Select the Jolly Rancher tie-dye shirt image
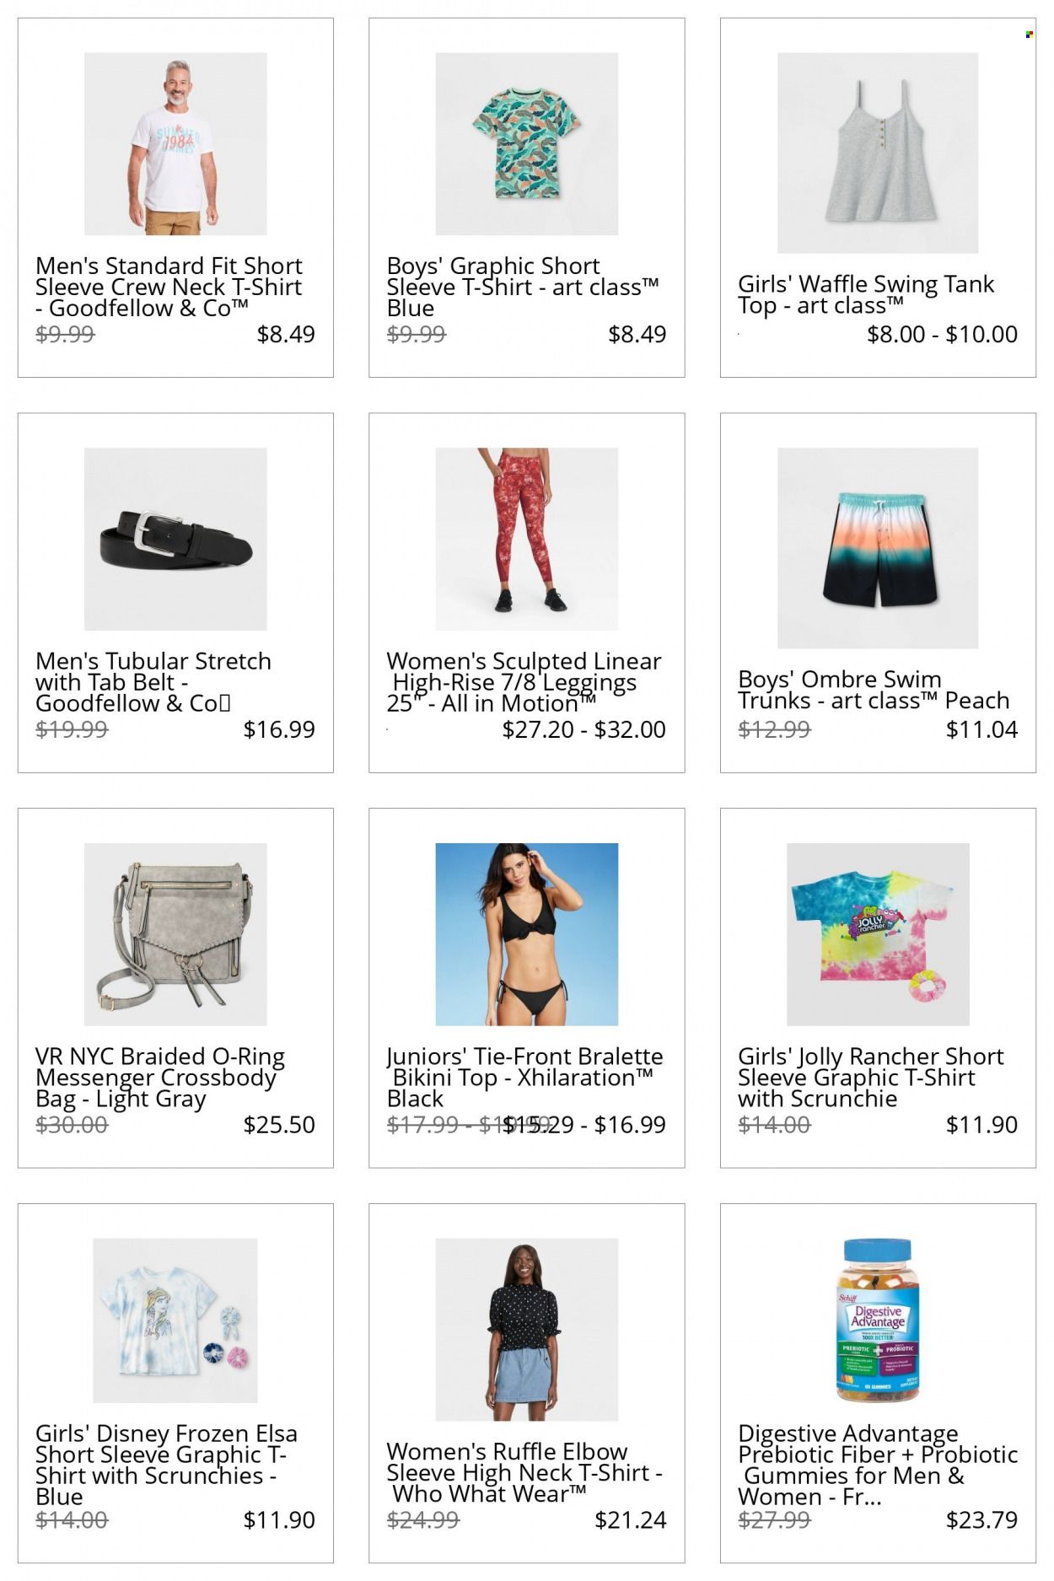Screen dimensions: 1054x1581 878,934
